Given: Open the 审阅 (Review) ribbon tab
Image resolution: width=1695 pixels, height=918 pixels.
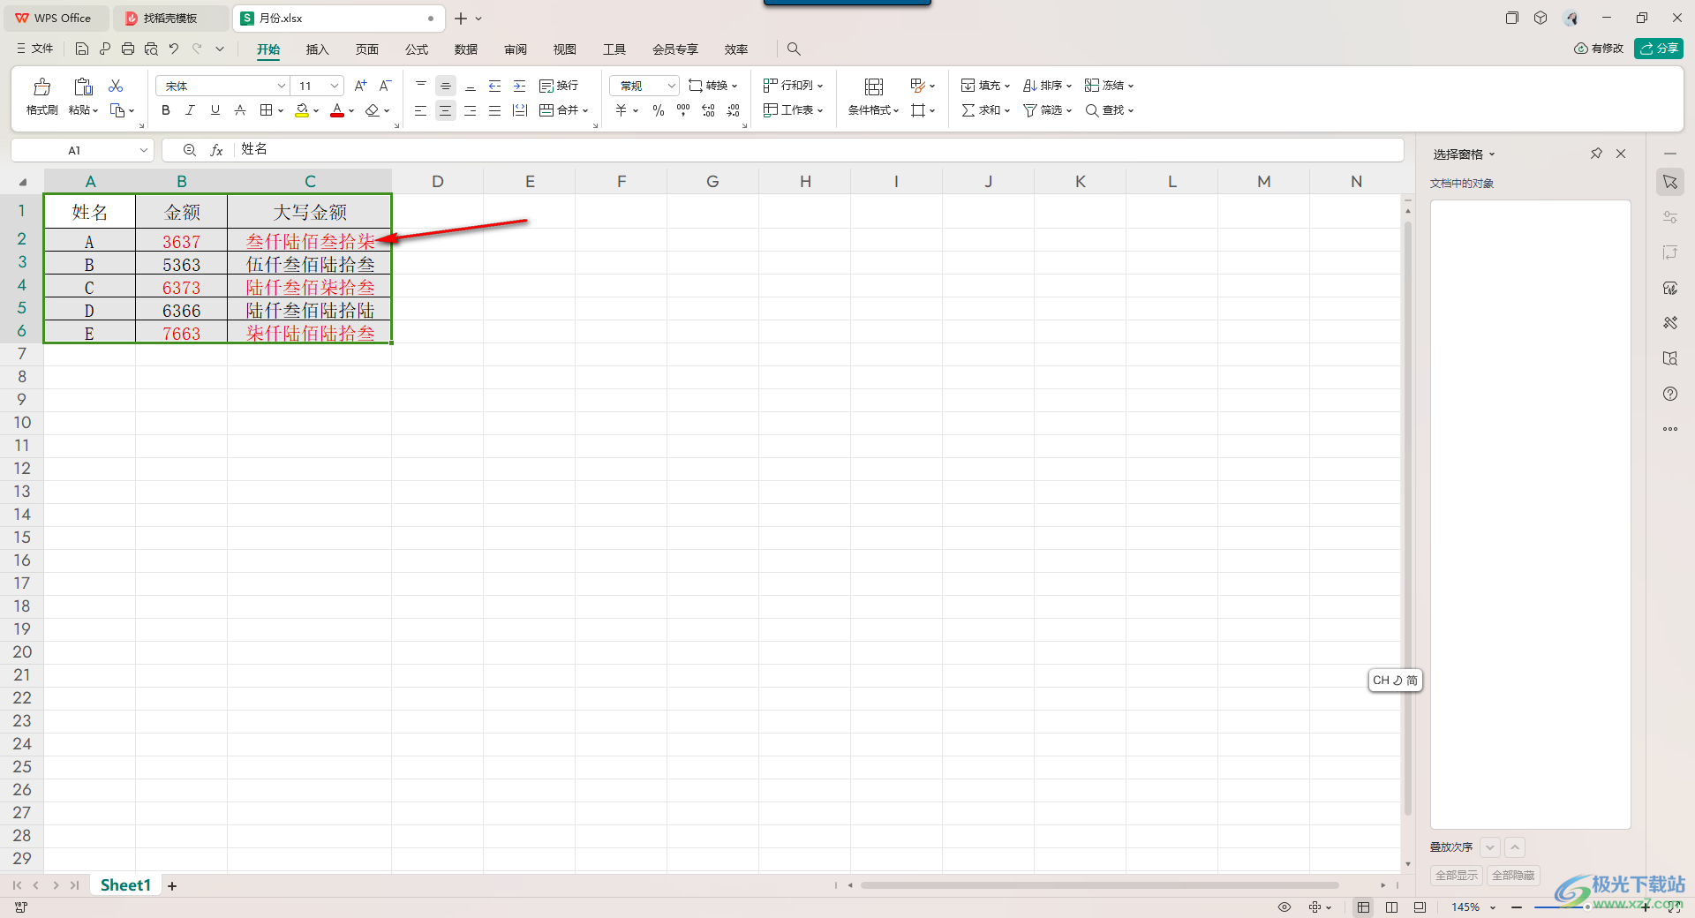Looking at the screenshot, I should click(x=516, y=49).
